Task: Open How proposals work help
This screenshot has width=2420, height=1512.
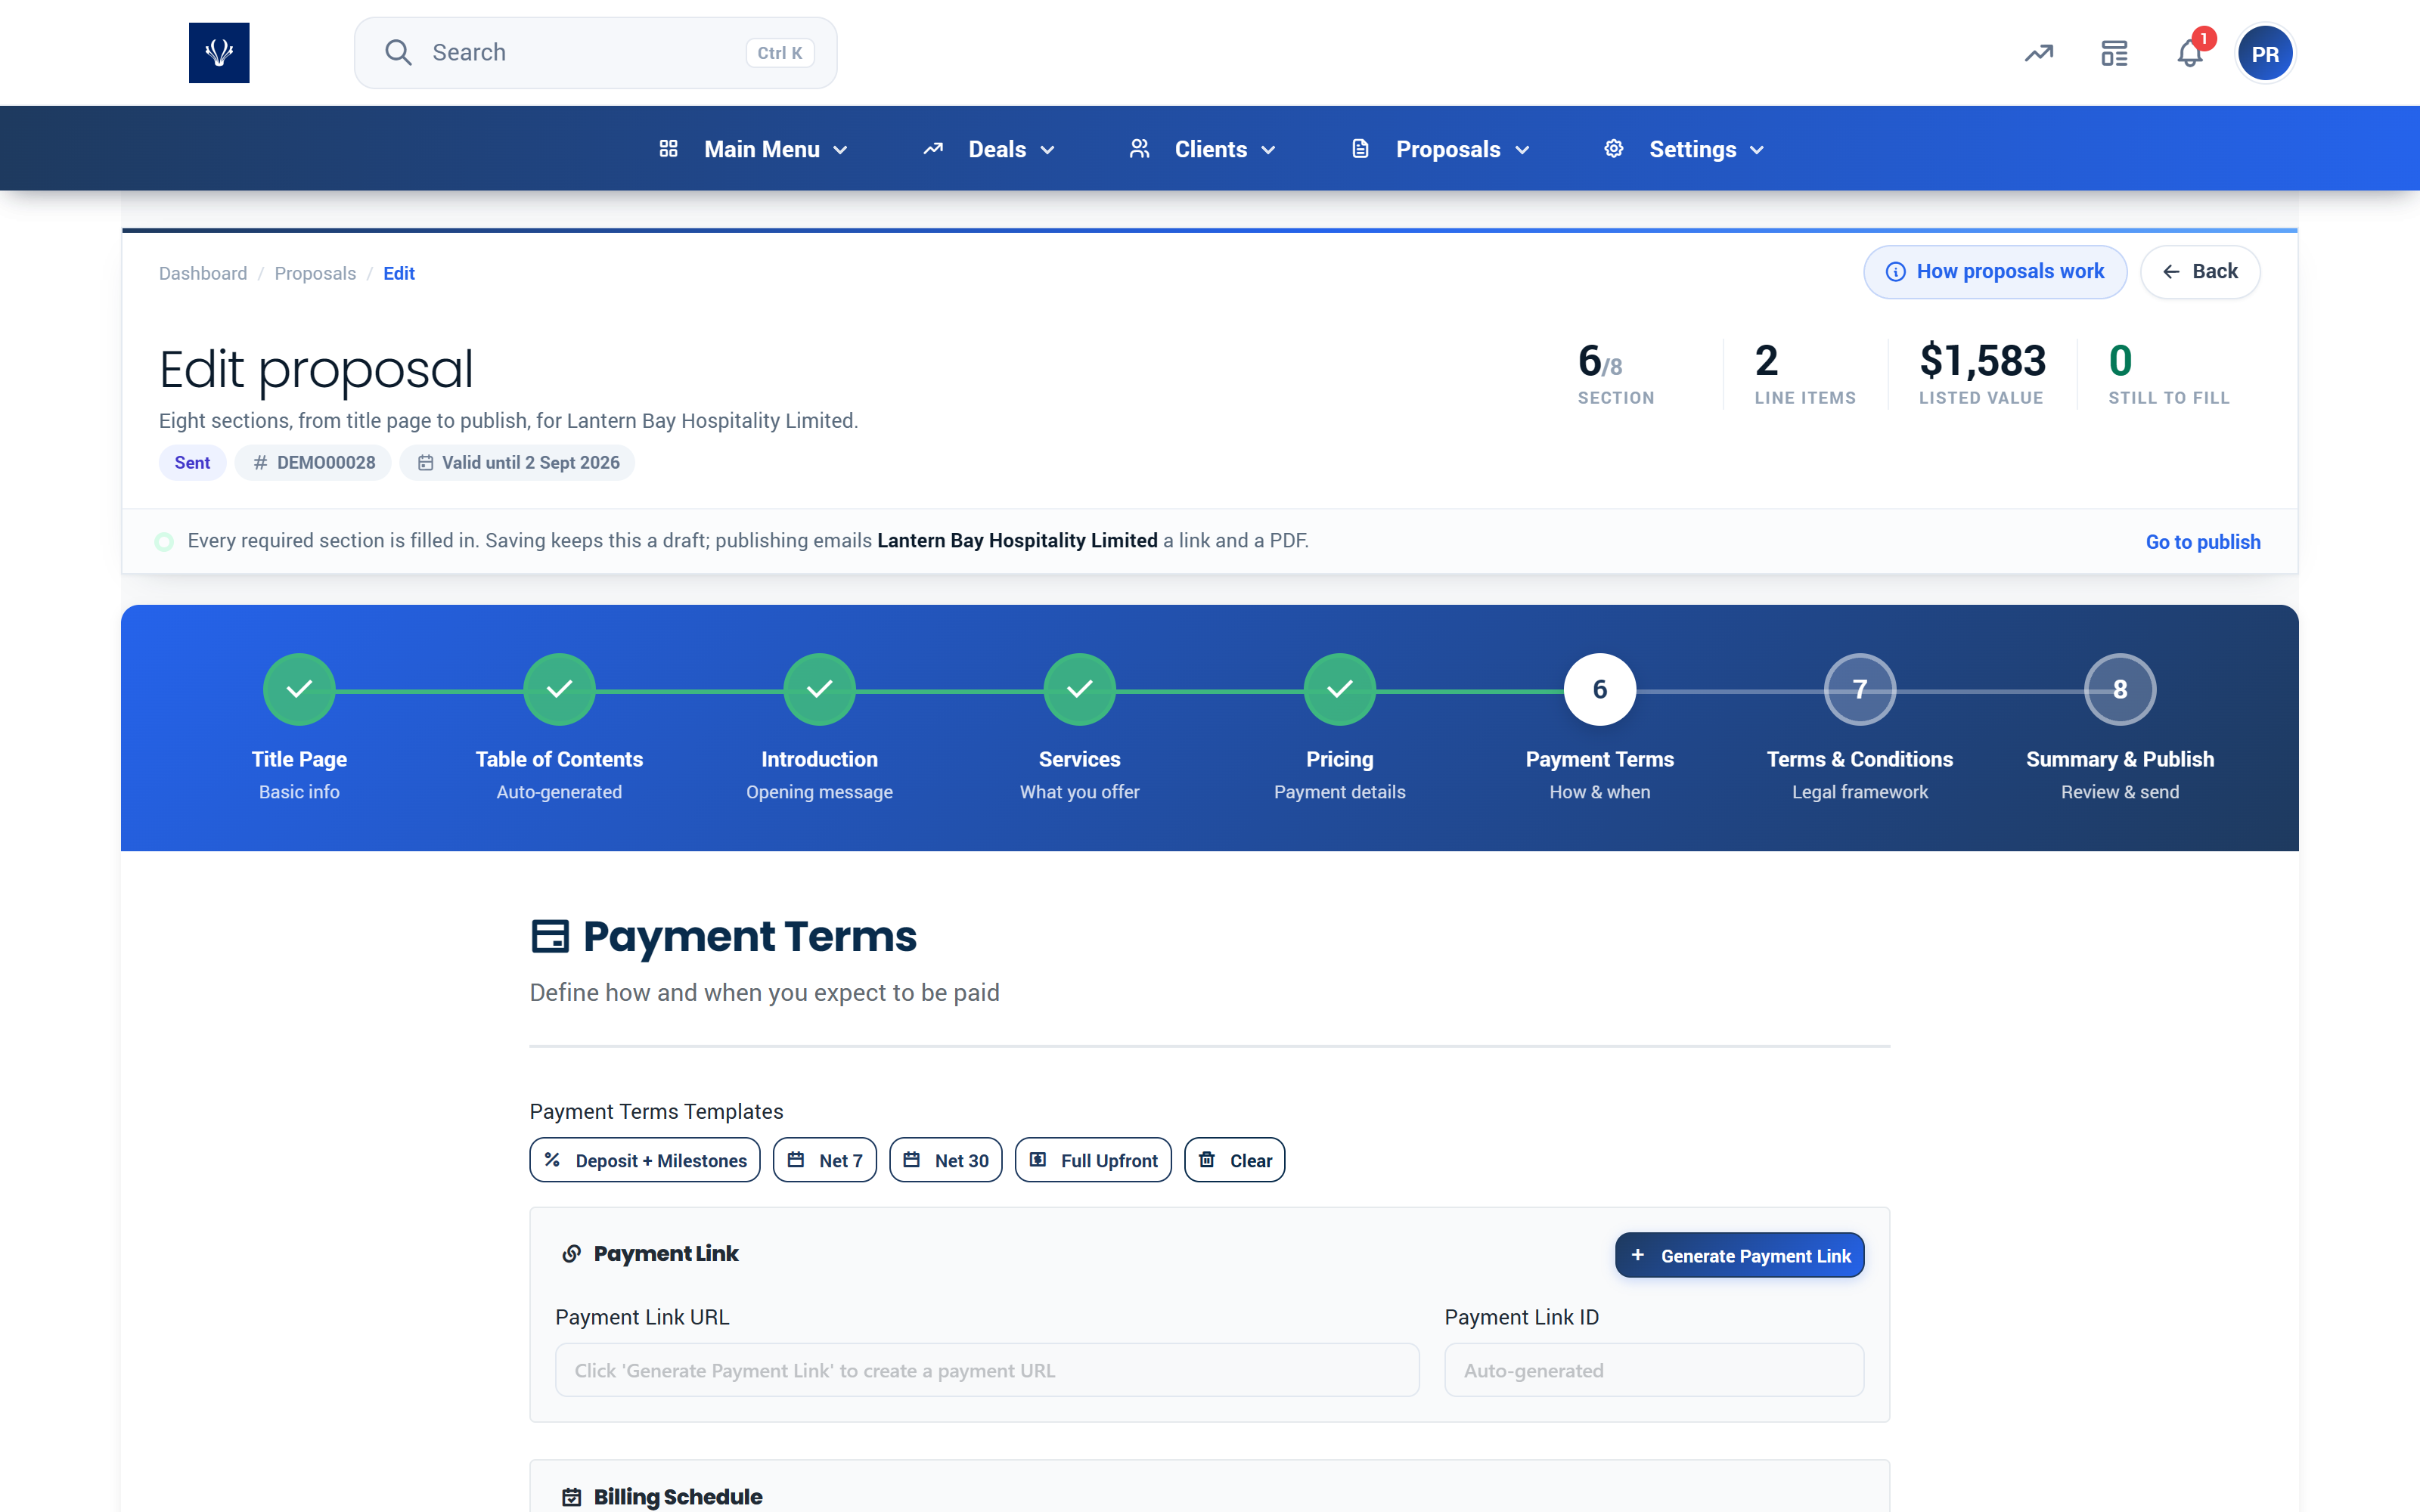Action: point(1995,272)
